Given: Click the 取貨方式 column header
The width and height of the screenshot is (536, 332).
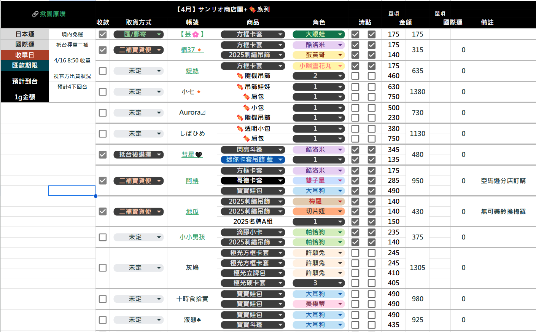Looking at the screenshot, I should coord(138,22).
